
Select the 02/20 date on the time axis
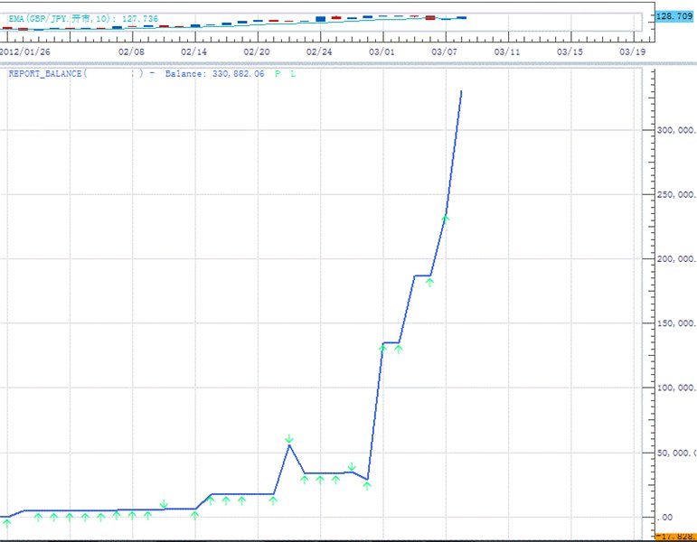click(x=258, y=52)
